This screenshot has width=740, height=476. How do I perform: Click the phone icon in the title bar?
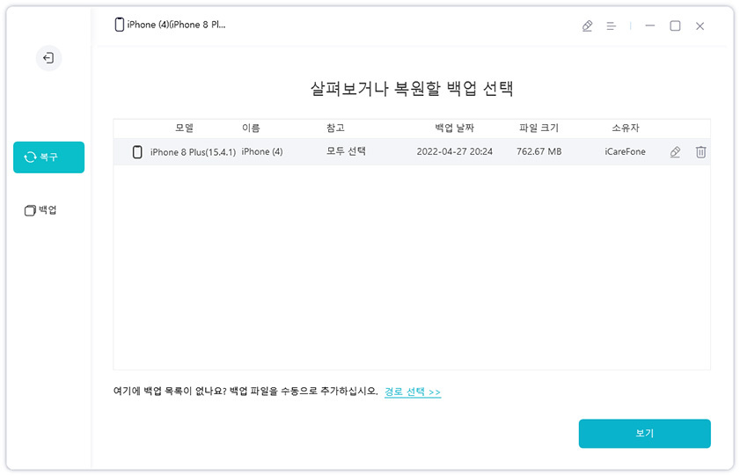(x=120, y=25)
